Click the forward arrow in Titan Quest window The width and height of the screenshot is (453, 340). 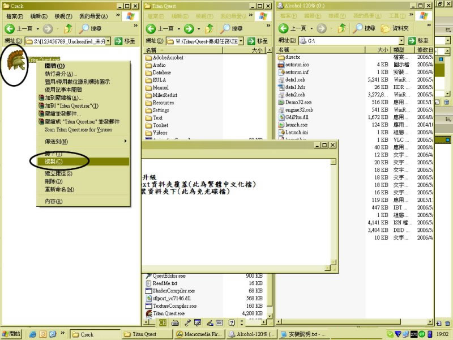[189, 28]
